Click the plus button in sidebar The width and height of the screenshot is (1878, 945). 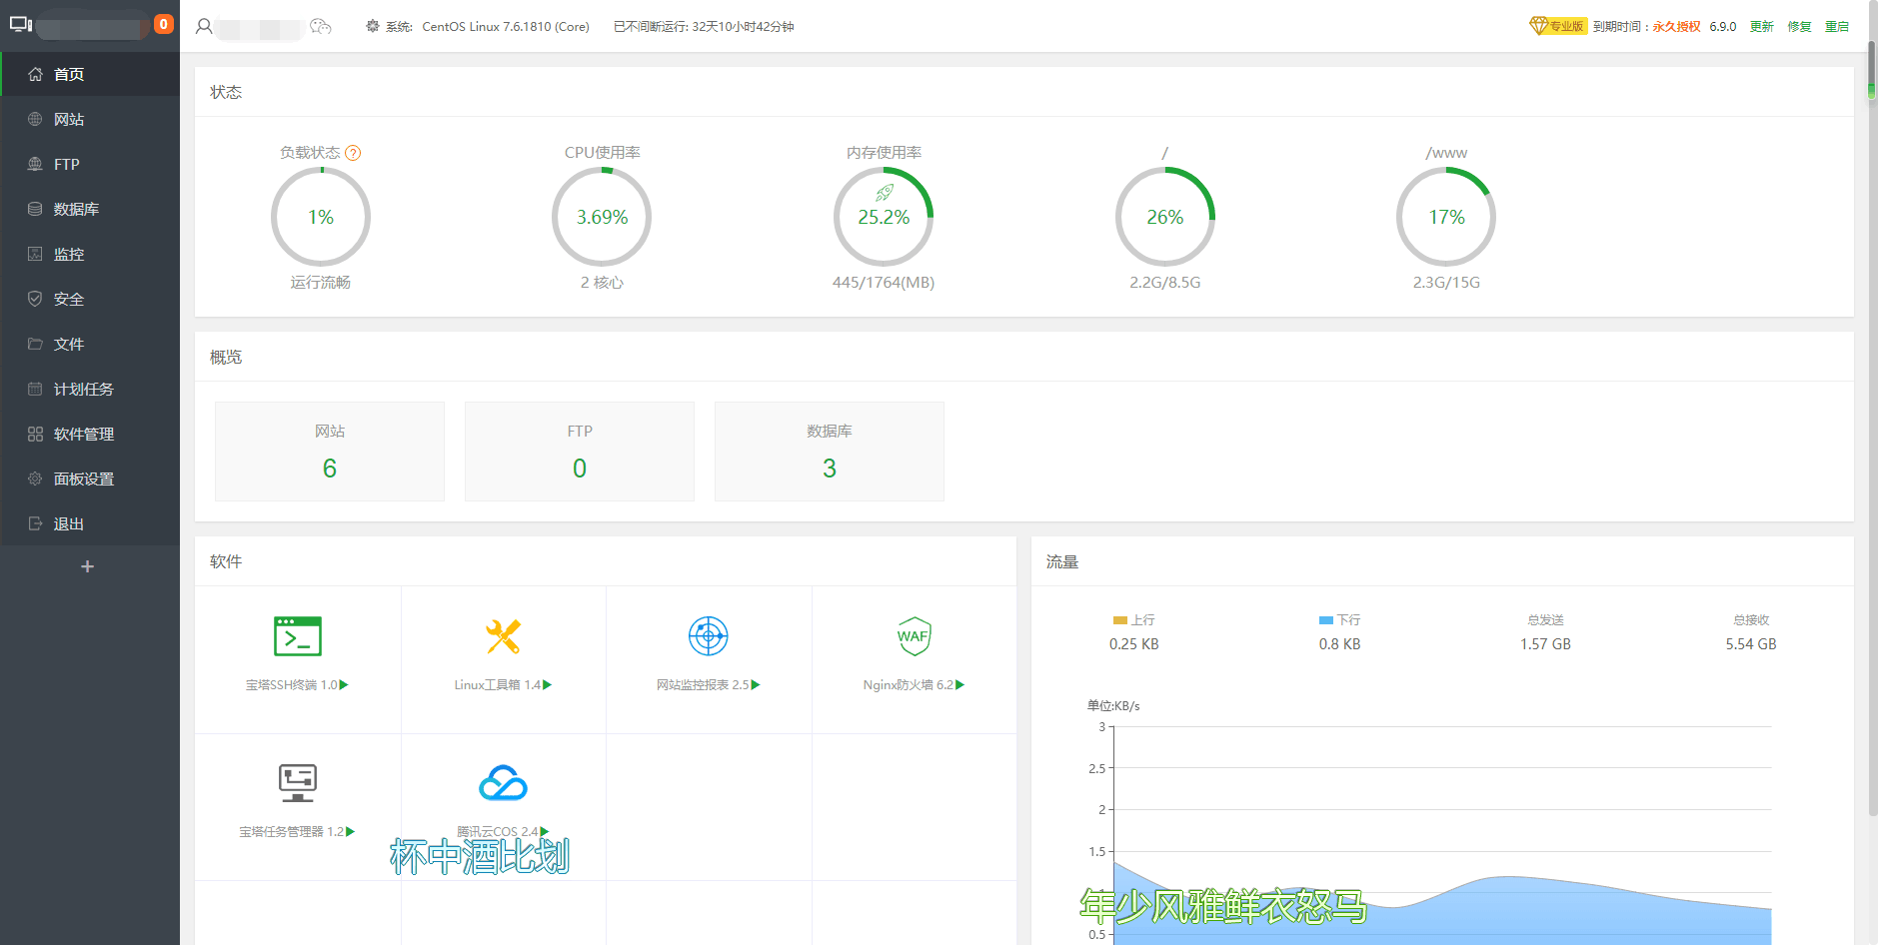coord(88,566)
